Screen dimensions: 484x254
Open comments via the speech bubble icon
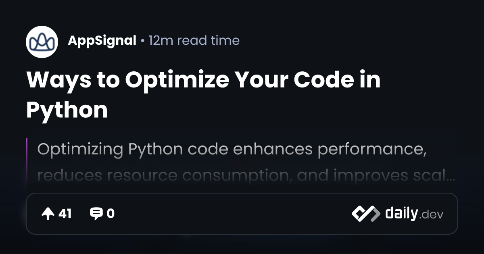coord(96,214)
